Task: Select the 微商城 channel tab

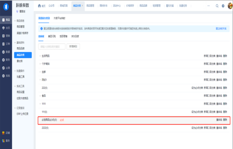Action: point(41,36)
